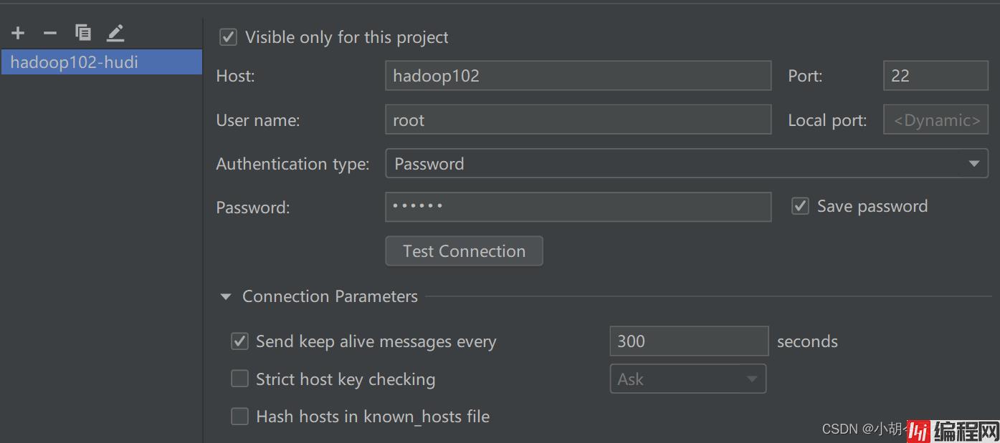Screen dimensions: 1000x443
Task: Collapse the Connection Parameters section
Action: coord(226,296)
